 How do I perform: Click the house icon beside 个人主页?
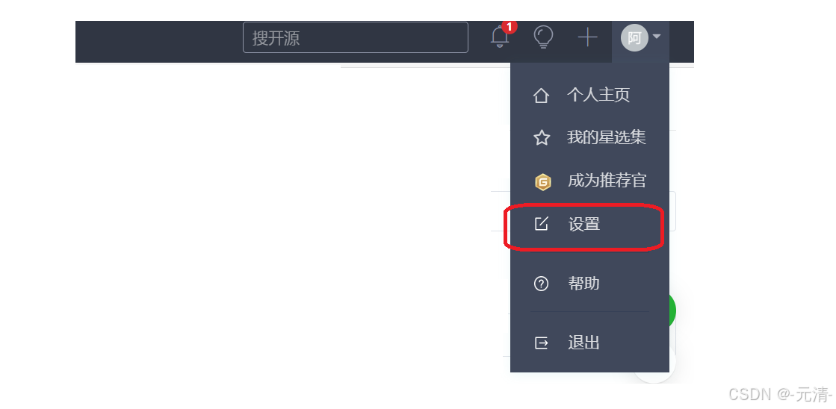pyautogui.click(x=541, y=96)
